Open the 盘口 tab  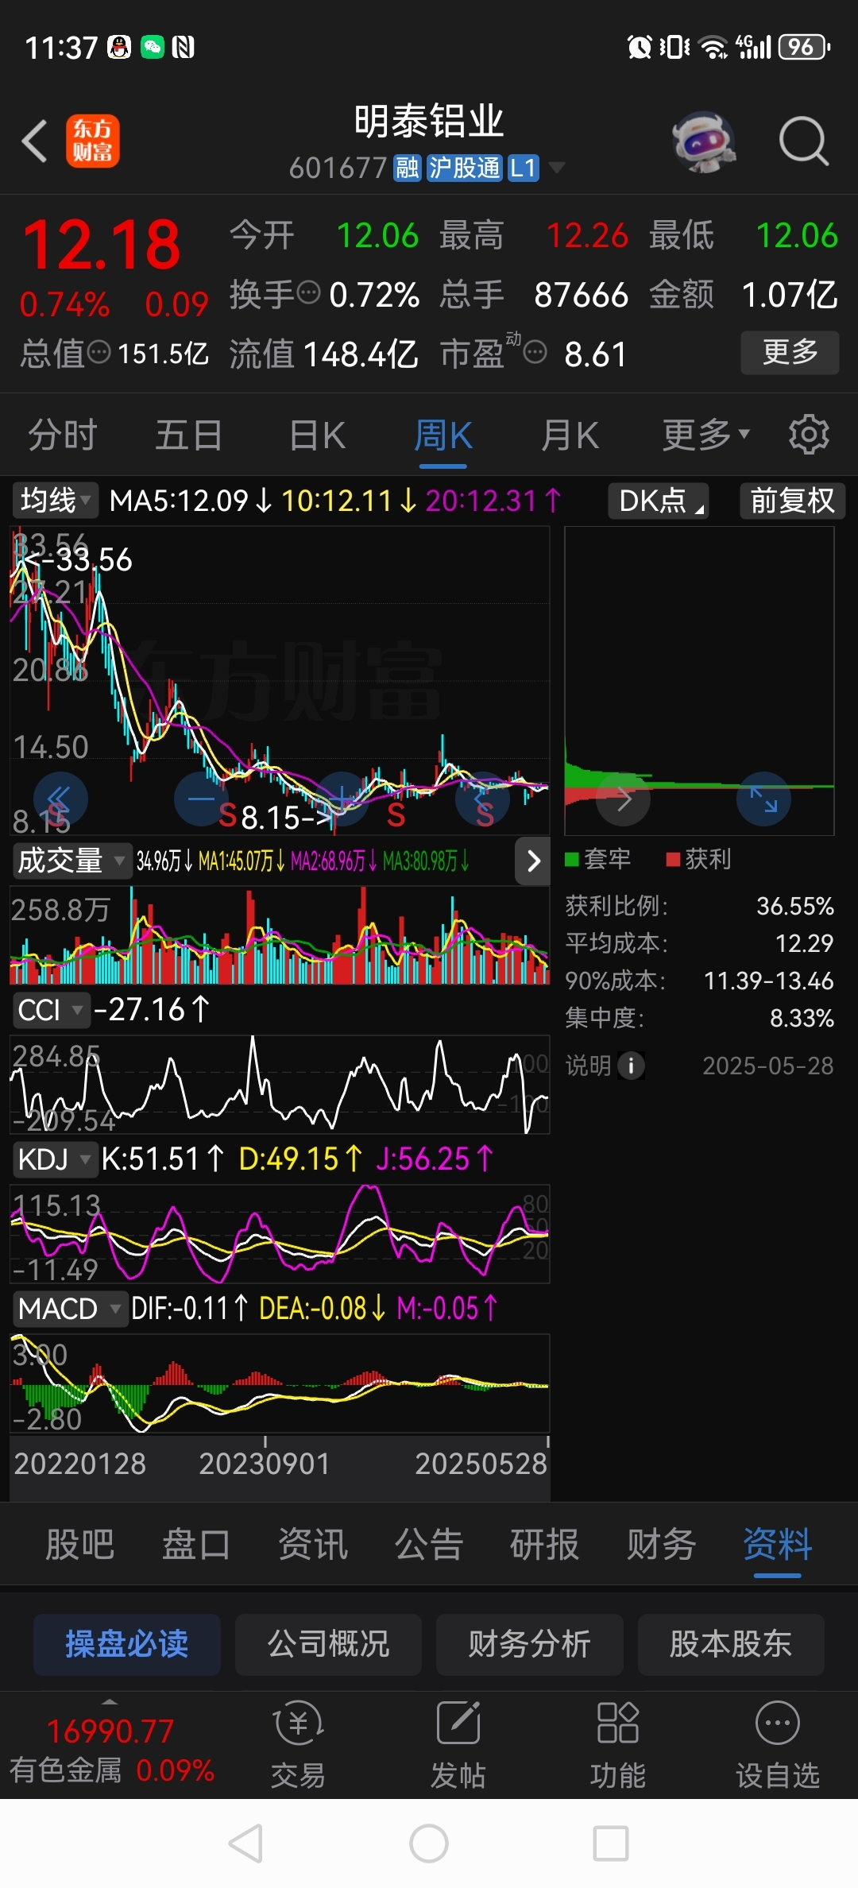(196, 1545)
